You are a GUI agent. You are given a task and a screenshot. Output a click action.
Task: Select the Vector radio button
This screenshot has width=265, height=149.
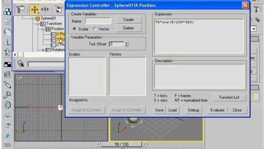point(95,29)
